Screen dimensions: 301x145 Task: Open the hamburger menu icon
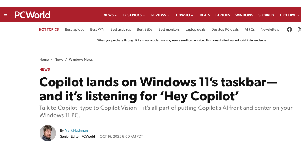pyautogui.click(x=5, y=15)
